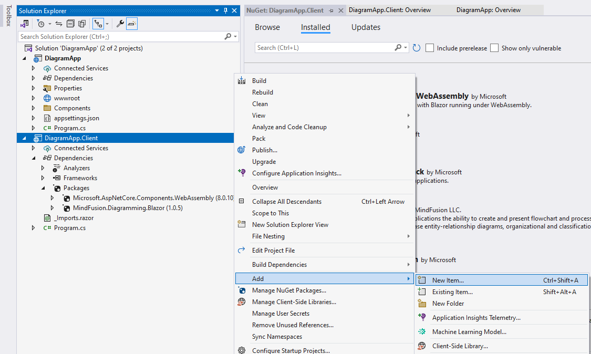Open the NuGet search box dropdown arrow
The height and width of the screenshot is (354, 591).
[406, 48]
